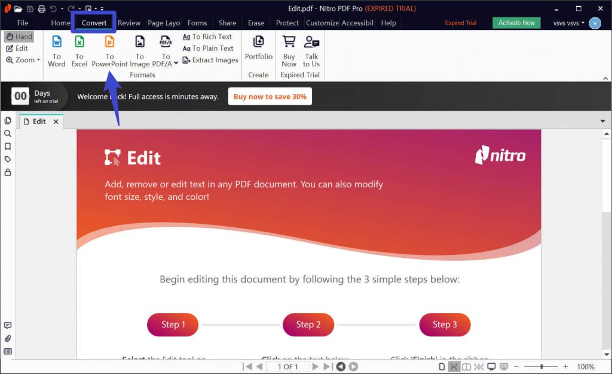The width and height of the screenshot is (612, 374).
Task: Enable full screen reading mode
Action: [491, 367]
